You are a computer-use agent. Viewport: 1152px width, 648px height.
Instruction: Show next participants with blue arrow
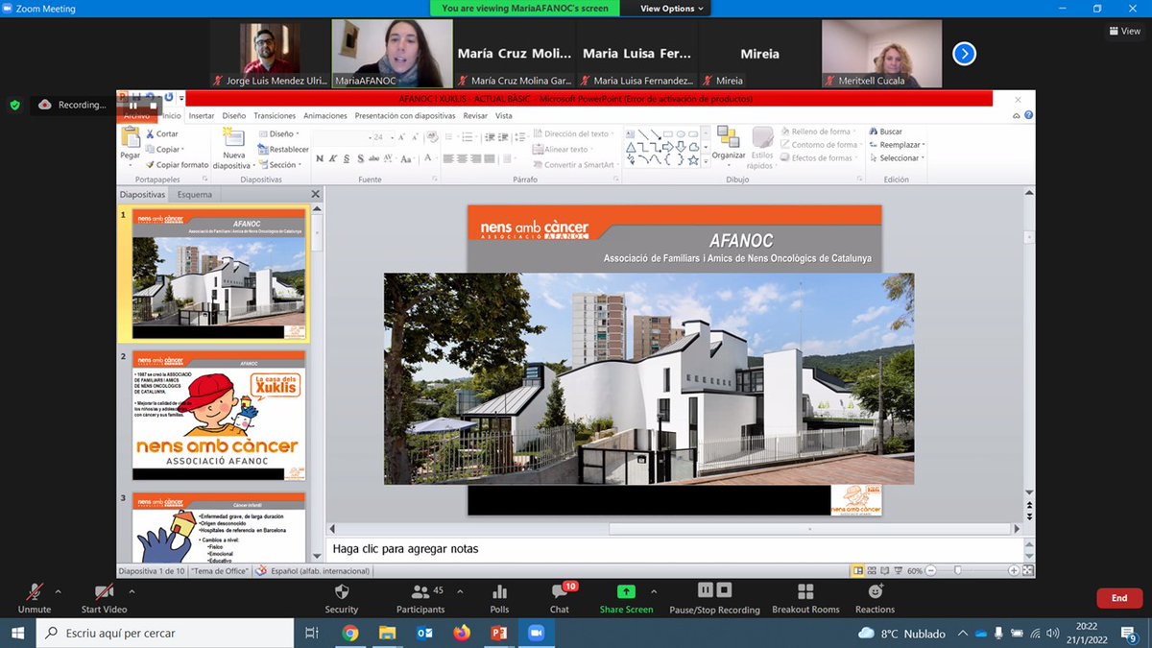[x=964, y=54]
